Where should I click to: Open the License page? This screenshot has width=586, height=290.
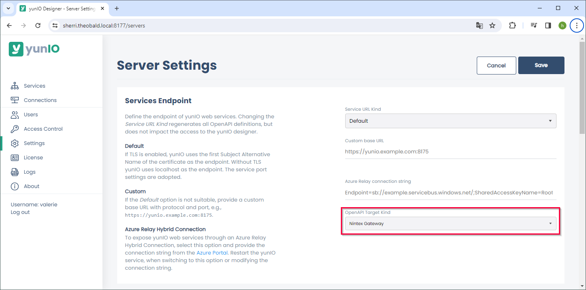click(x=34, y=157)
